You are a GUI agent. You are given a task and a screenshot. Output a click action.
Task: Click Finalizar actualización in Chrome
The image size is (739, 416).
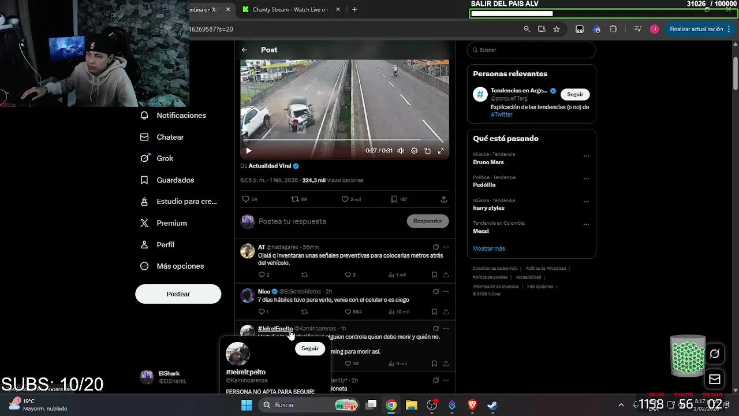(700, 29)
